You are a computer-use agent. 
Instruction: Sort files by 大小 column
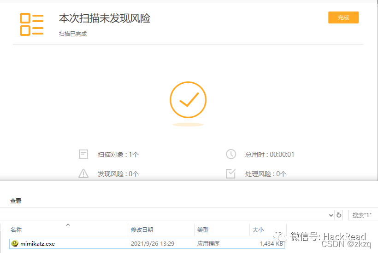click(258, 230)
